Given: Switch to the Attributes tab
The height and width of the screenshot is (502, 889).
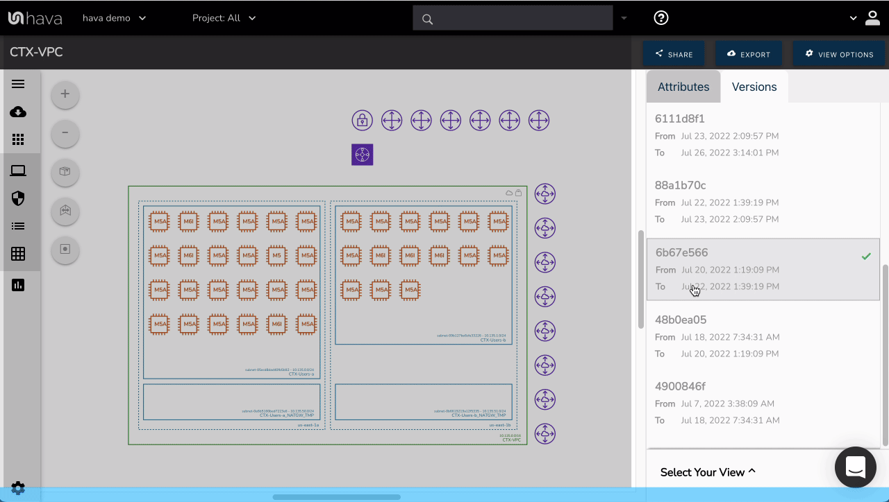Looking at the screenshot, I should click(x=683, y=87).
